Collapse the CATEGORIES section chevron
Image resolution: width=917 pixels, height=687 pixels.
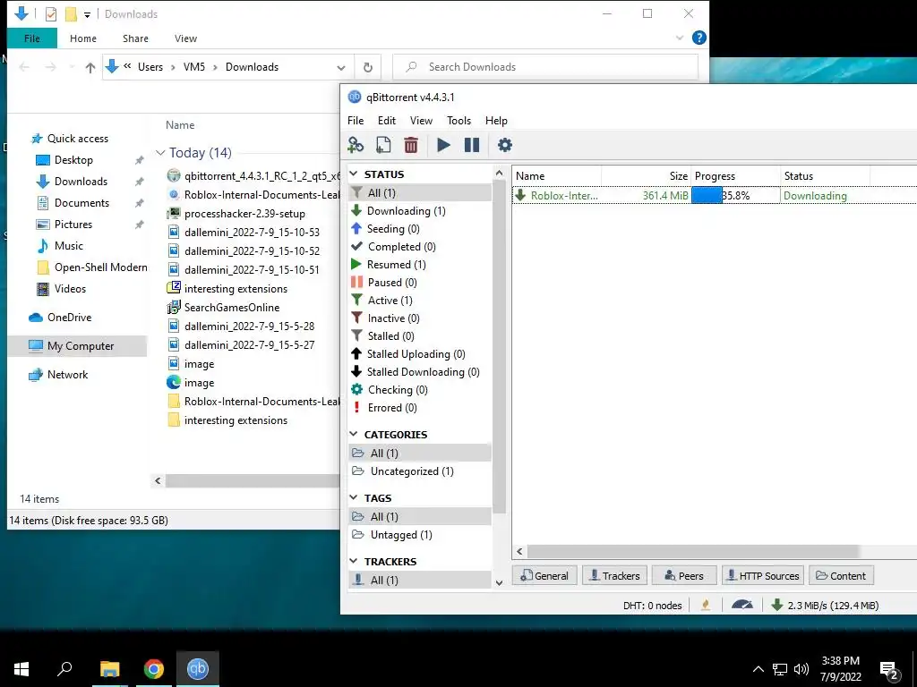click(353, 434)
